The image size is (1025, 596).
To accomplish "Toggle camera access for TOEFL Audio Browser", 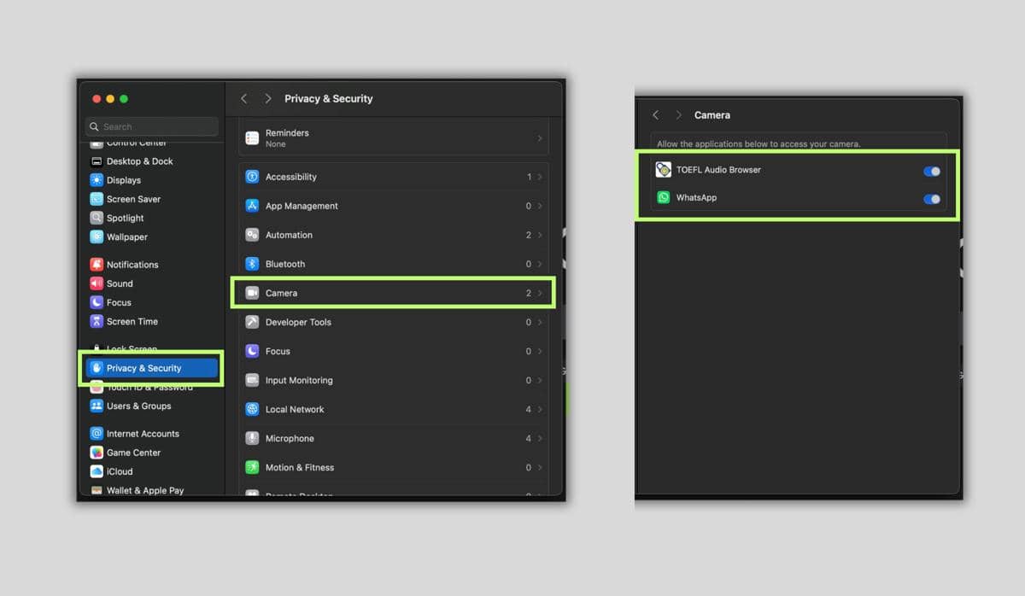I will pyautogui.click(x=932, y=171).
